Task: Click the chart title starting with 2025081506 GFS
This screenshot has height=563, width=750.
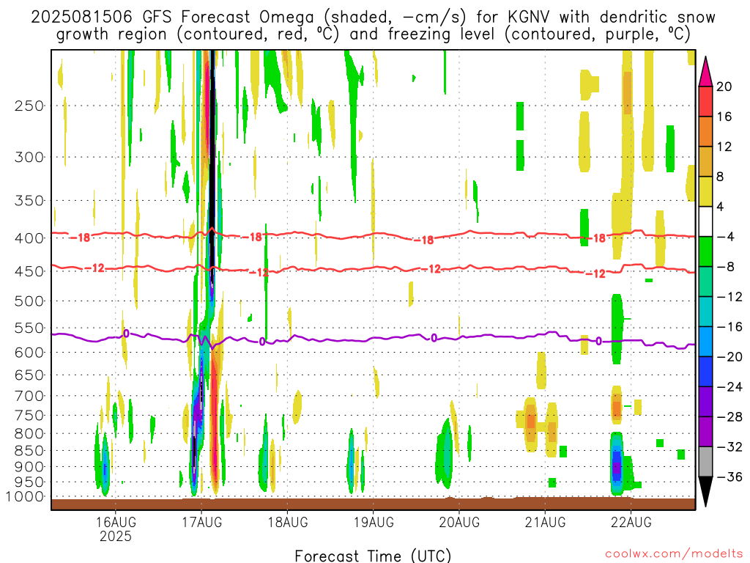Action: [373, 18]
